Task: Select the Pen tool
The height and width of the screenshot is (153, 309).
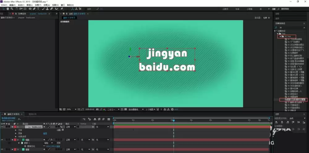Action: 34,9
